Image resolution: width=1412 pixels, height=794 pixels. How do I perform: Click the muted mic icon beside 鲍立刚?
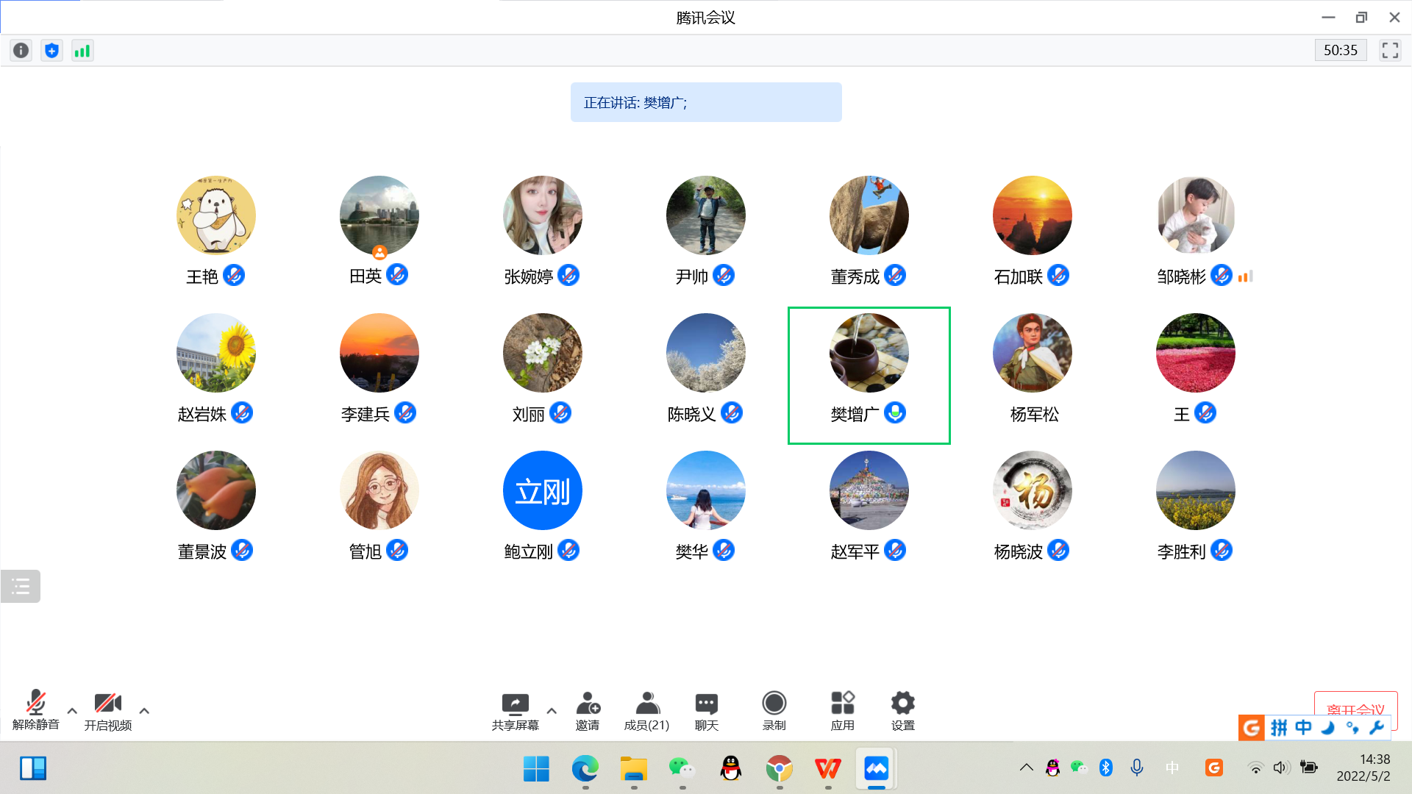[x=568, y=551]
